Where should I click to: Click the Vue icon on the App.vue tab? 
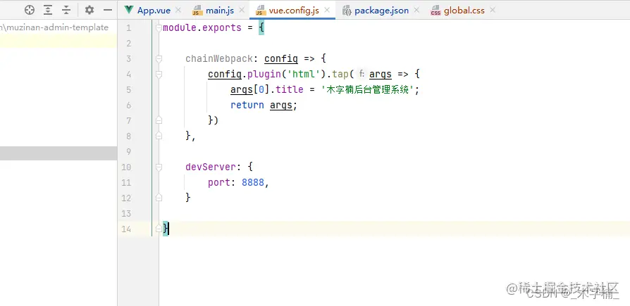pyautogui.click(x=128, y=10)
